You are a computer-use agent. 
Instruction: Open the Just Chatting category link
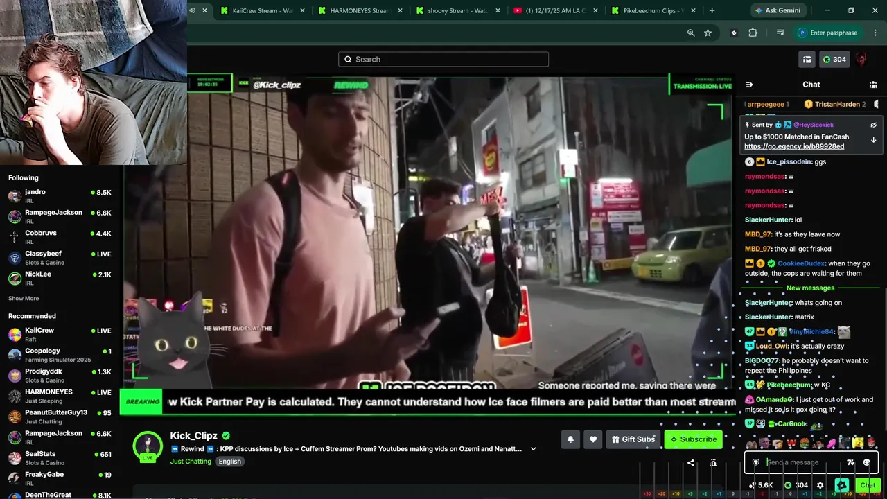point(191,462)
